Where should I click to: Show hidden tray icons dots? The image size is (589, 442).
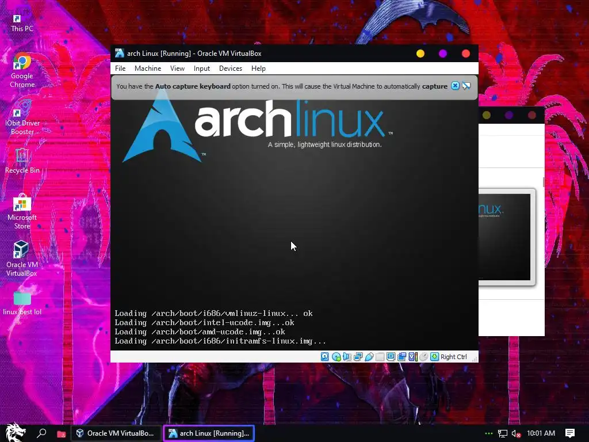click(x=488, y=433)
